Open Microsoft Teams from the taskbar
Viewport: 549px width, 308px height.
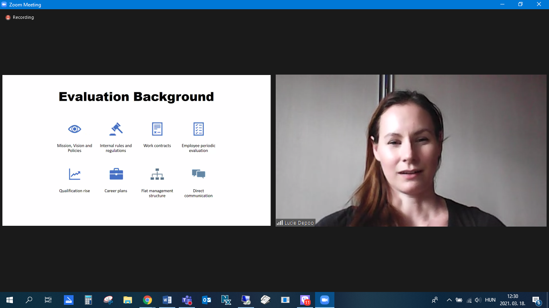(x=187, y=300)
